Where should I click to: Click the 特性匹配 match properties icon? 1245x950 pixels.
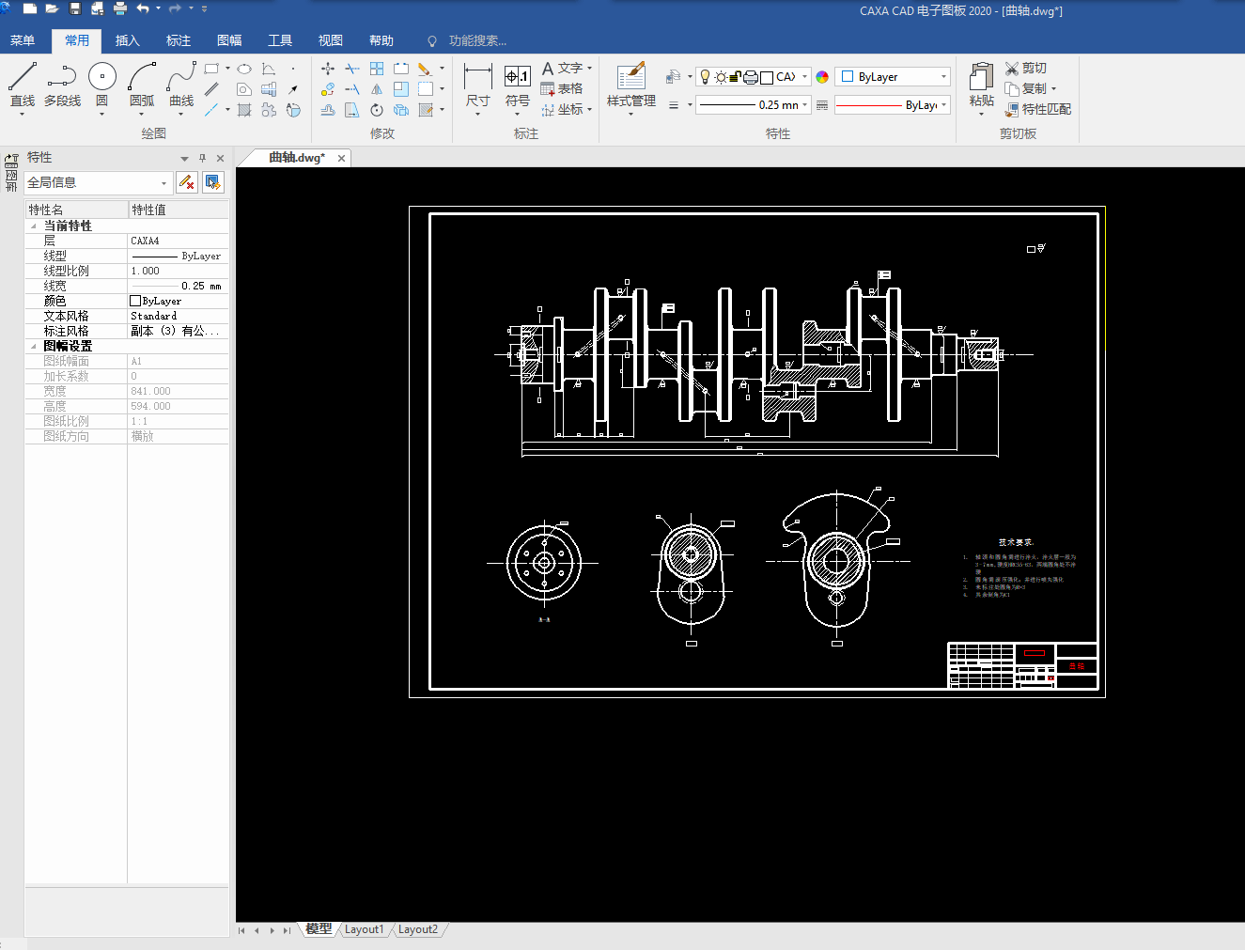coord(1012,110)
